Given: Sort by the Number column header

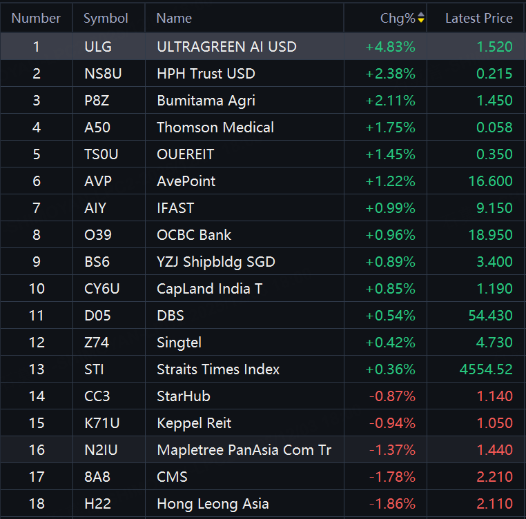Looking at the screenshot, I should pyautogui.click(x=36, y=19).
